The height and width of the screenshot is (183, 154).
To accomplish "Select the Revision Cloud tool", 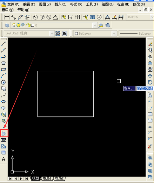I will (x=3, y=89).
